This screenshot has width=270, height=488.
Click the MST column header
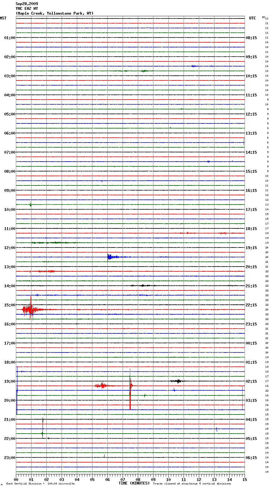point(3,18)
